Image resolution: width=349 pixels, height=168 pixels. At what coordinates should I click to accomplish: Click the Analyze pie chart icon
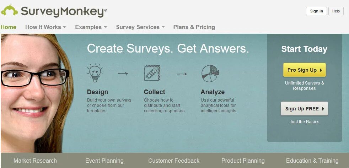pos(210,74)
